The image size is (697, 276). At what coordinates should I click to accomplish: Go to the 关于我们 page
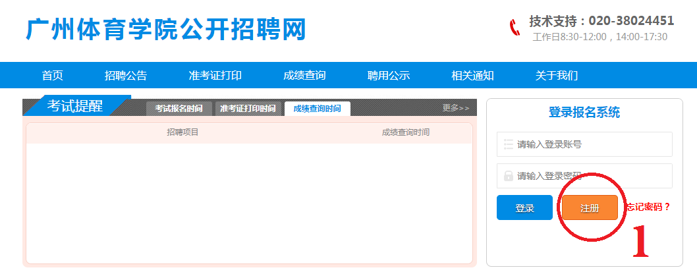point(557,75)
